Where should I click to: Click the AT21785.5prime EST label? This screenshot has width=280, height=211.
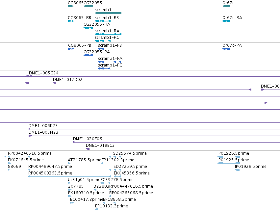point(85,160)
